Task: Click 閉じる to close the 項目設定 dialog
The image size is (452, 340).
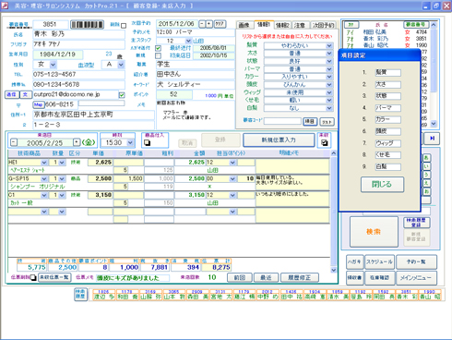Action: pyautogui.click(x=382, y=185)
